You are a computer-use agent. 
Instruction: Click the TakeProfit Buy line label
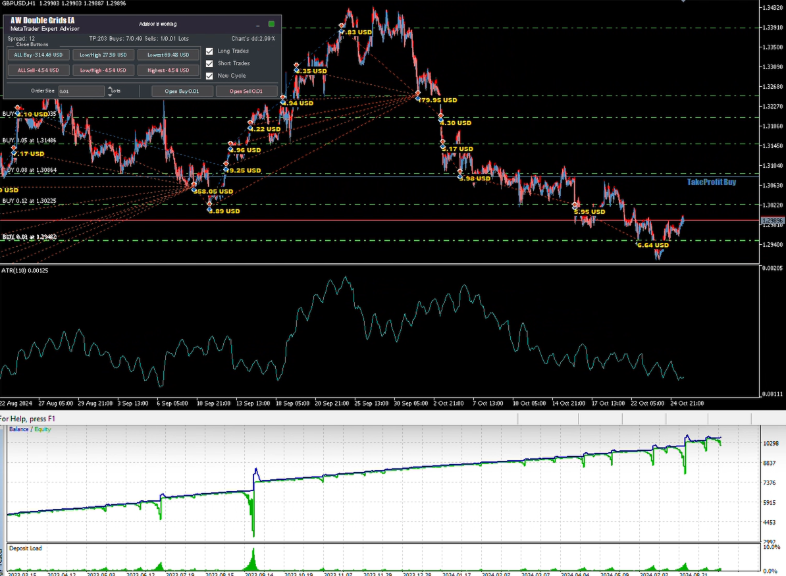(x=712, y=182)
